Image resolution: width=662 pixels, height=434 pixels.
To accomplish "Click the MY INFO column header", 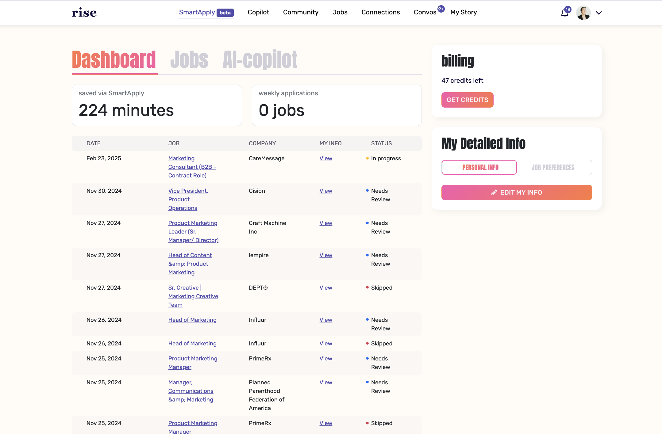I will point(330,143).
